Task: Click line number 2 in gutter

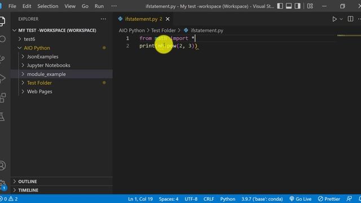Action: click(127, 46)
